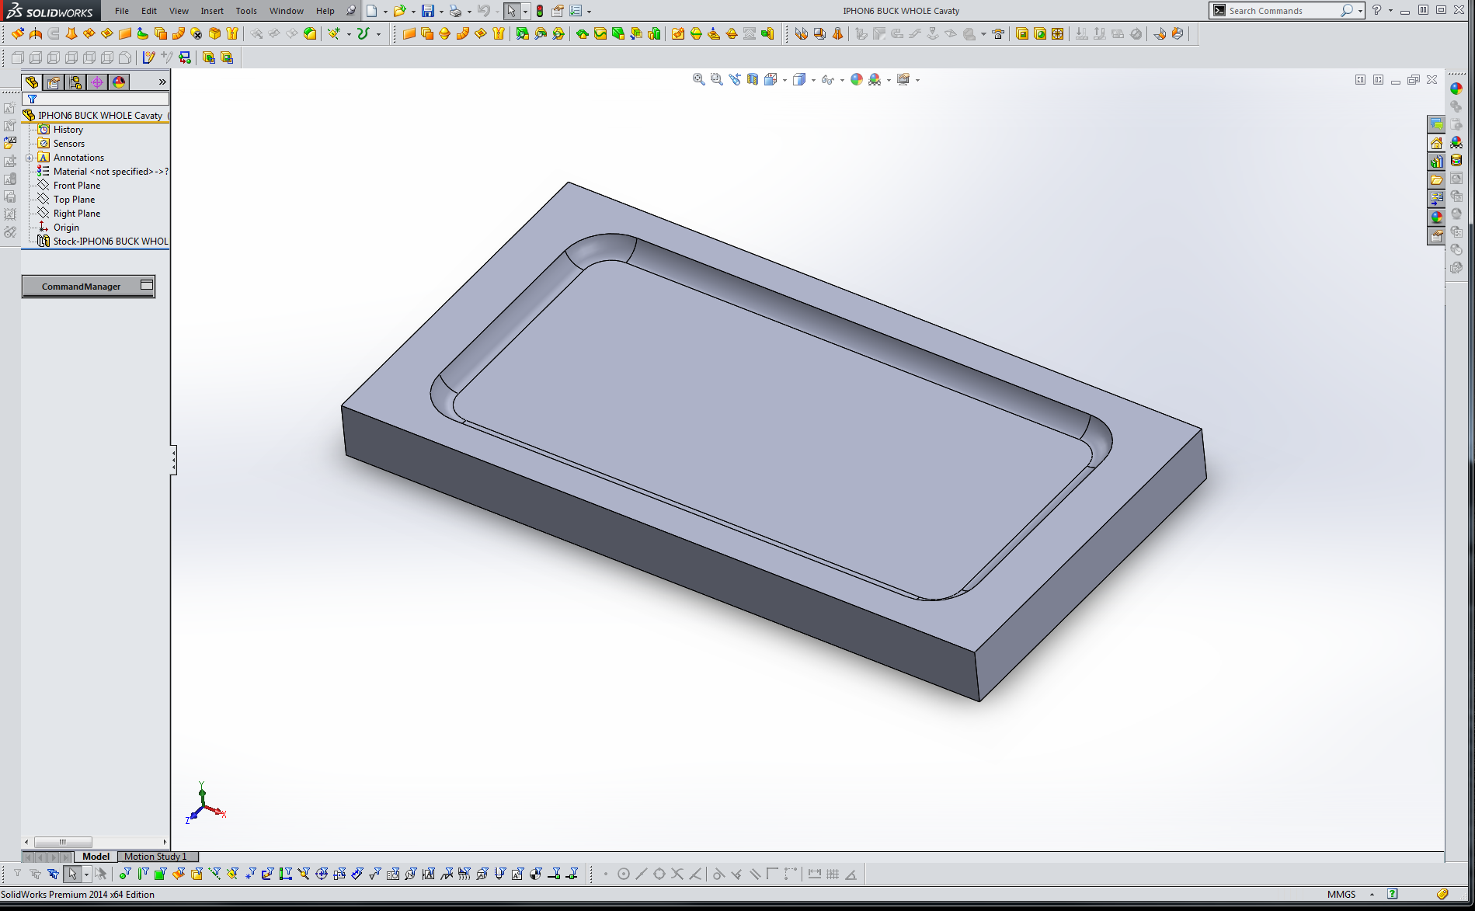Screen dimensions: 1475x911
Task: Click Zoom to Area magnifier icon
Action: click(x=716, y=79)
